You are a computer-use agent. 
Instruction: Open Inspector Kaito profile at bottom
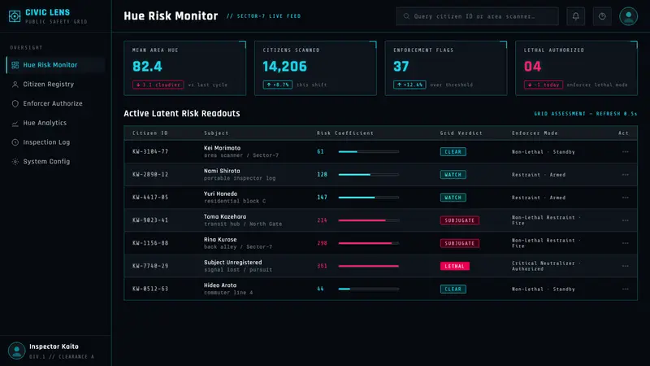55,351
